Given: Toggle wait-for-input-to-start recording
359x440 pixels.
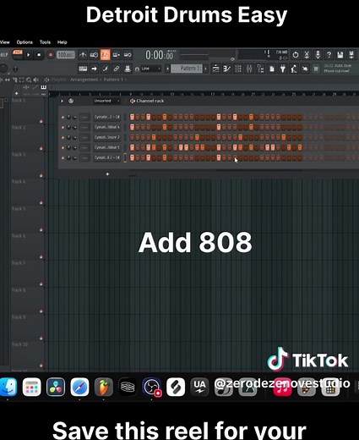Looking at the screenshot, I should tap(94, 55).
